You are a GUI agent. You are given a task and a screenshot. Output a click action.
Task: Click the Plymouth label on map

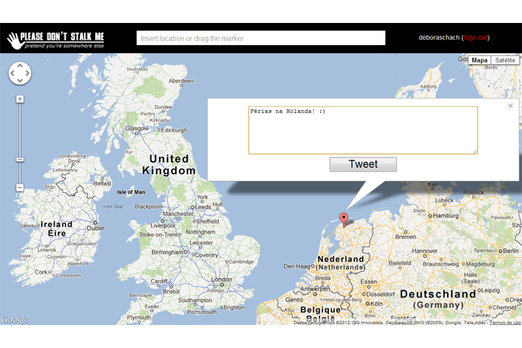pos(138,317)
